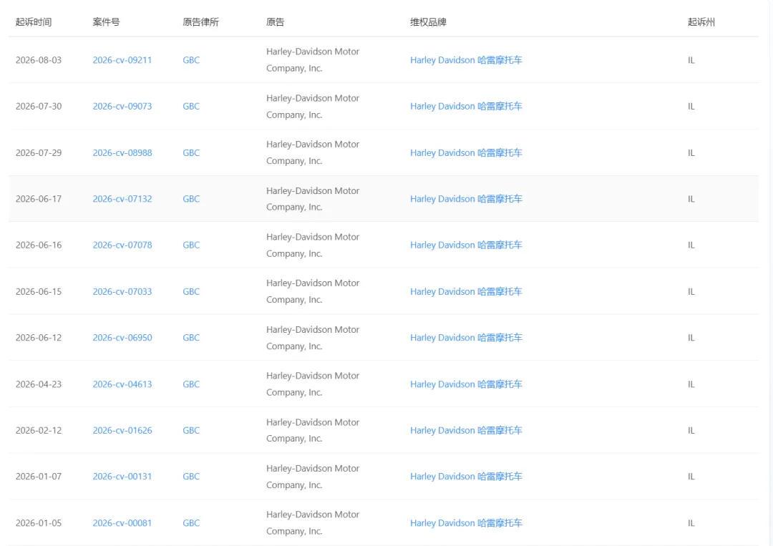
Task: Open case number 2026-cv-09073
Action: click(x=122, y=107)
